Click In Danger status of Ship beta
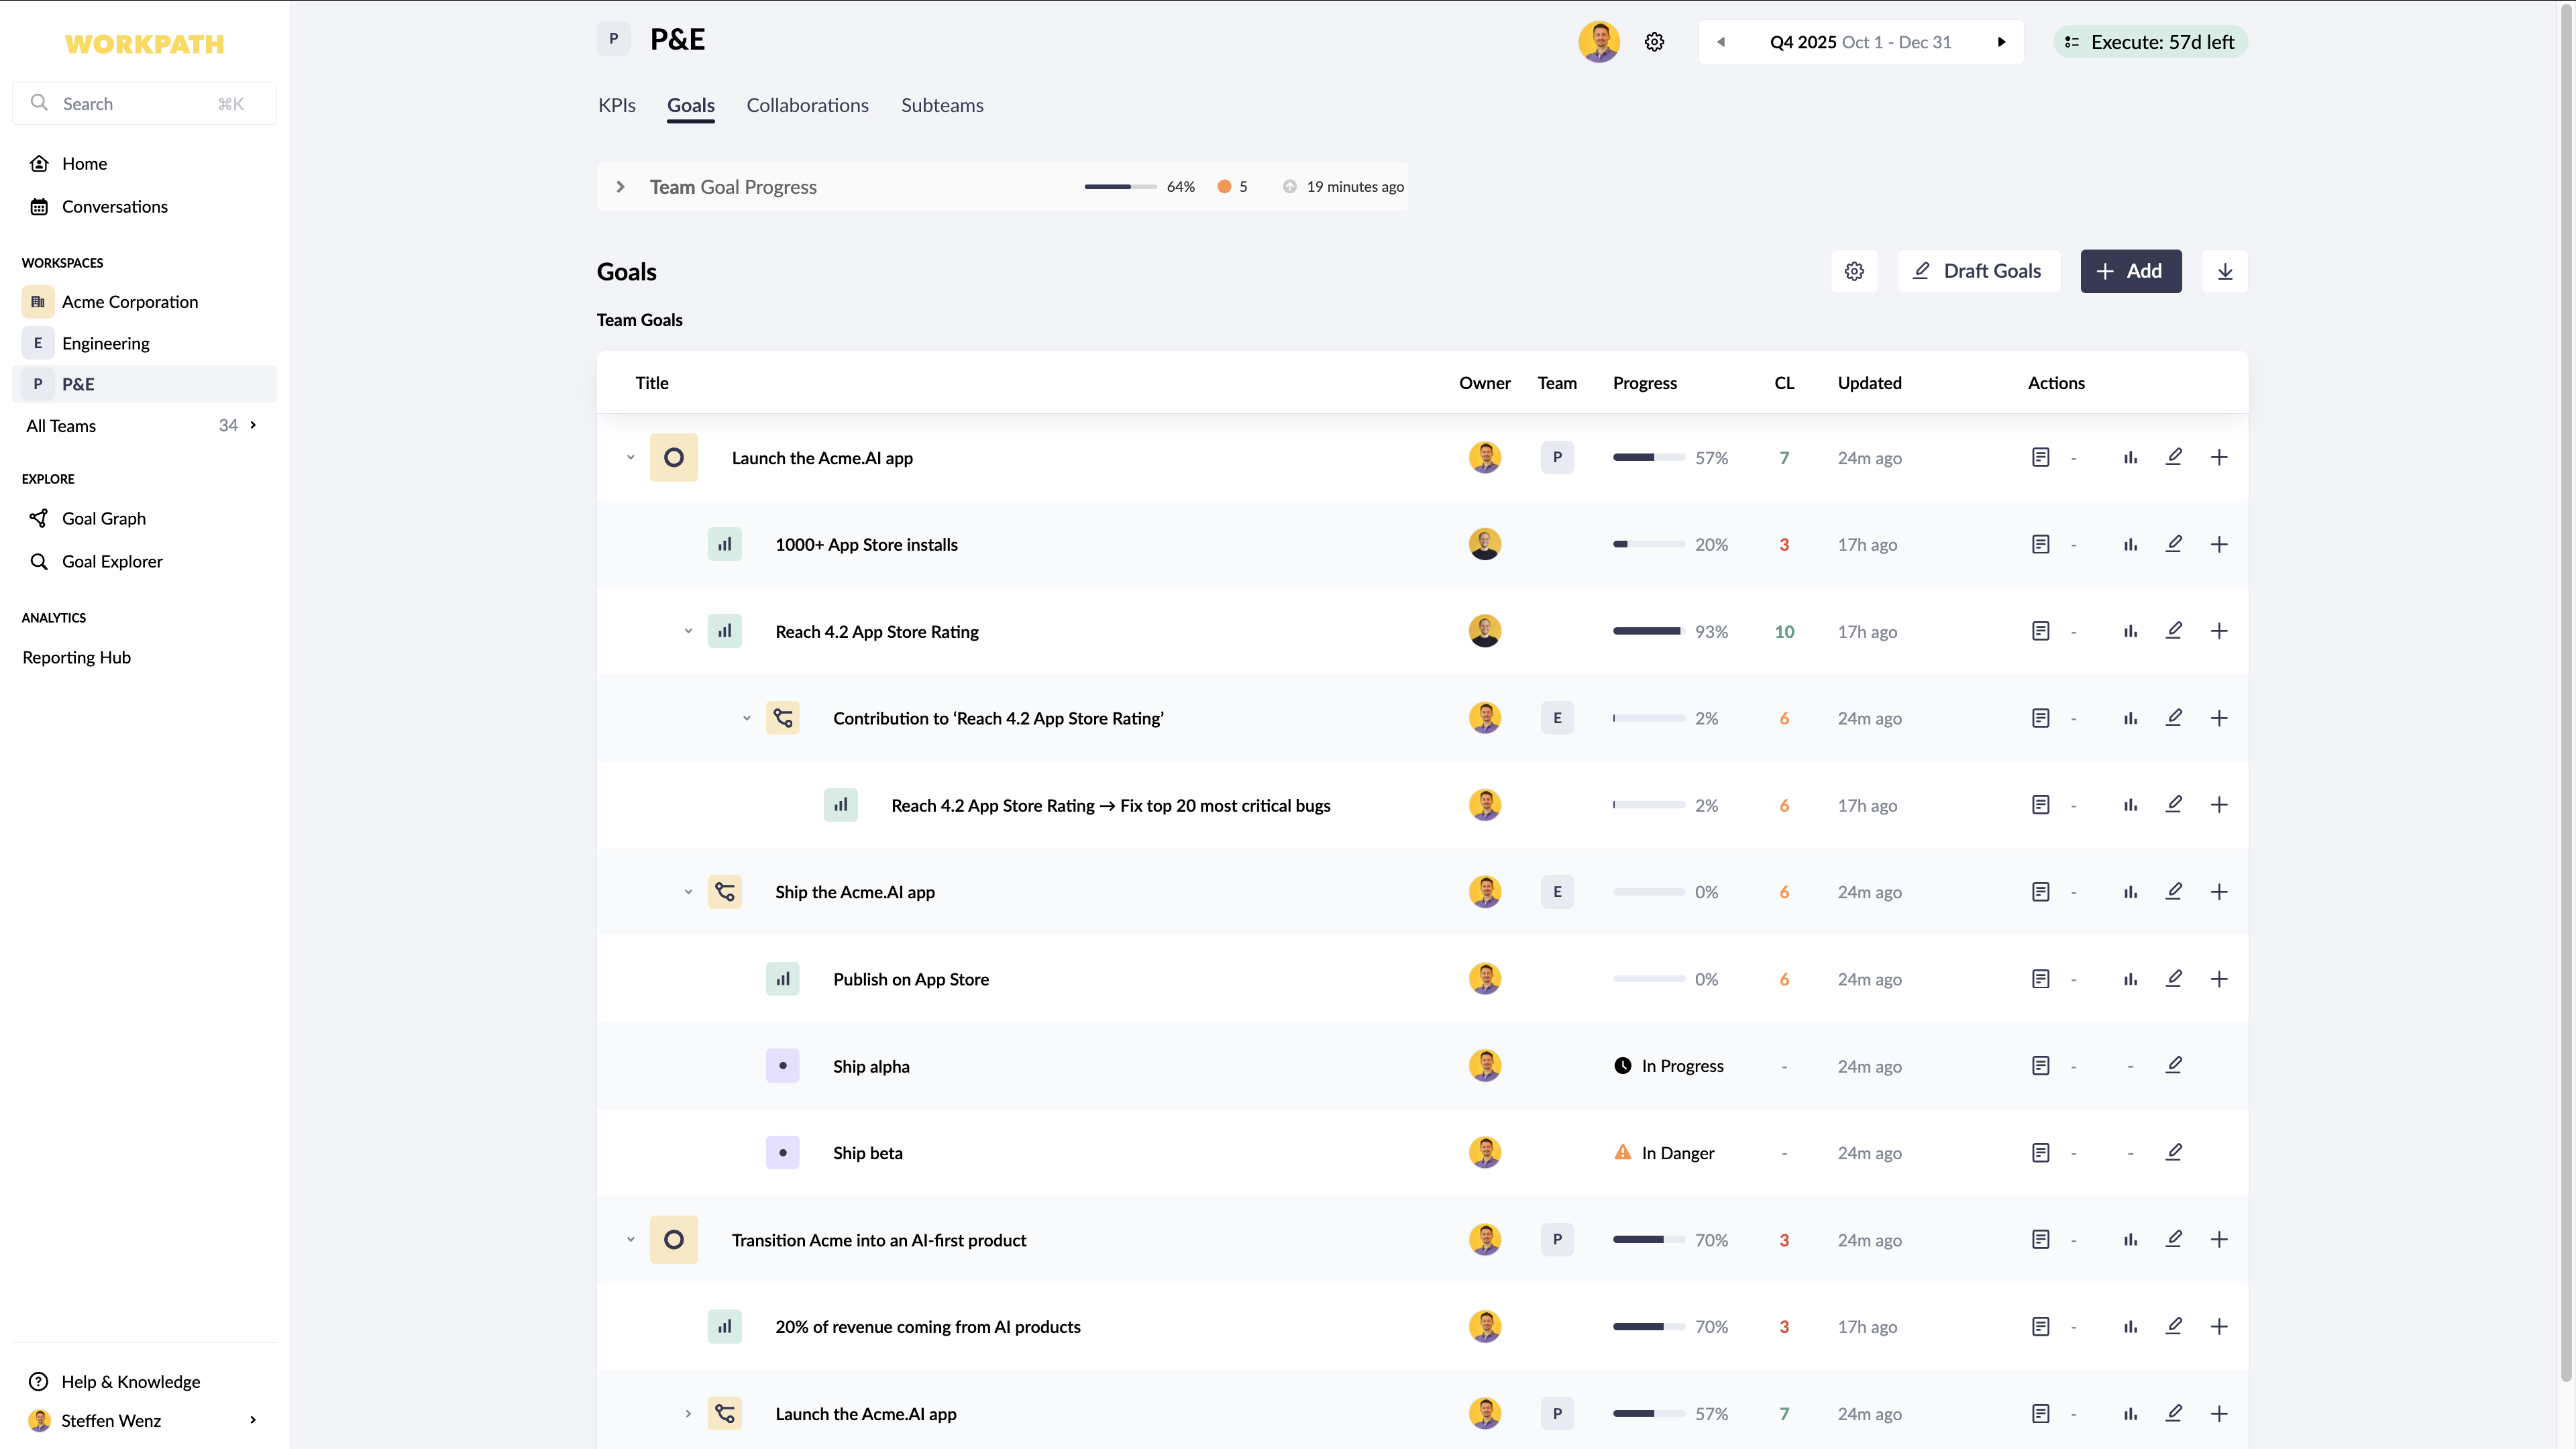The height and width of the screenshot is (1449, 2576). point(1664,1153)
